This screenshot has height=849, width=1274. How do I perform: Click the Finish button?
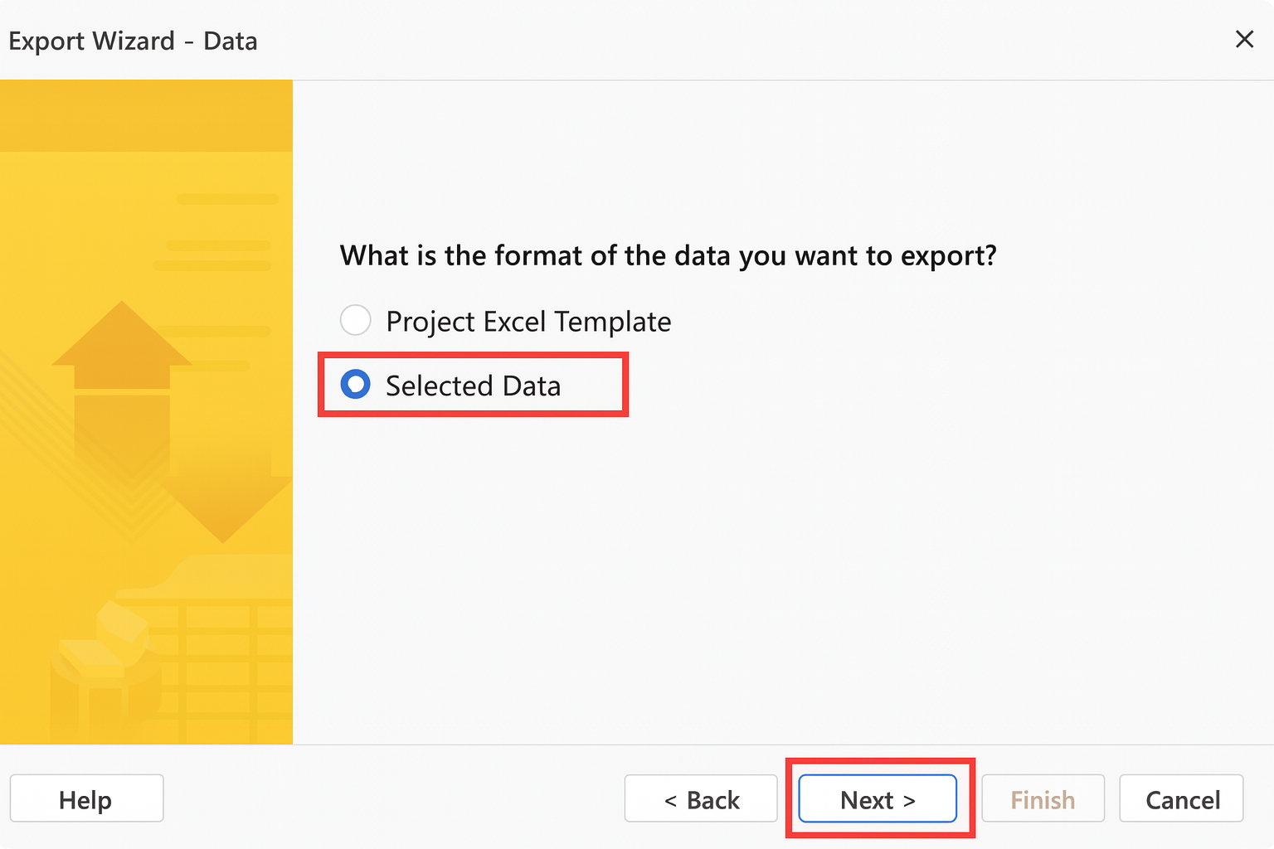[1043, 798]
